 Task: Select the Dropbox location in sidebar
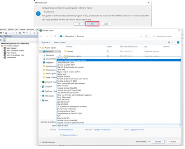(x=48, y=86)
